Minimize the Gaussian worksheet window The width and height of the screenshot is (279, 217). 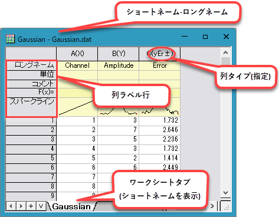click(x=185, y=37)
